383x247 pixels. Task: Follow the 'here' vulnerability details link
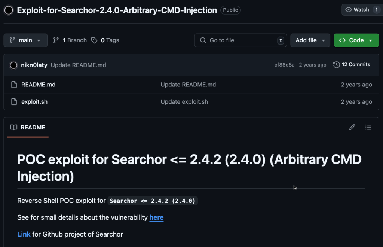click(156, 217)
